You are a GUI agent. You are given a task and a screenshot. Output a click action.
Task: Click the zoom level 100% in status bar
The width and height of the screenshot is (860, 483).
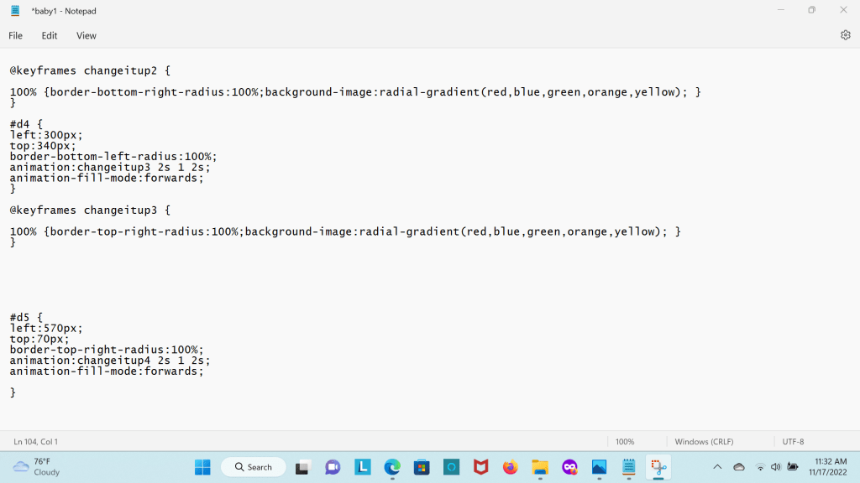[x=625, y=441]
